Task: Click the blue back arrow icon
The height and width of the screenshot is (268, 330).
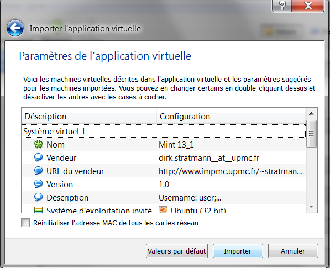Action: (15, 28)
